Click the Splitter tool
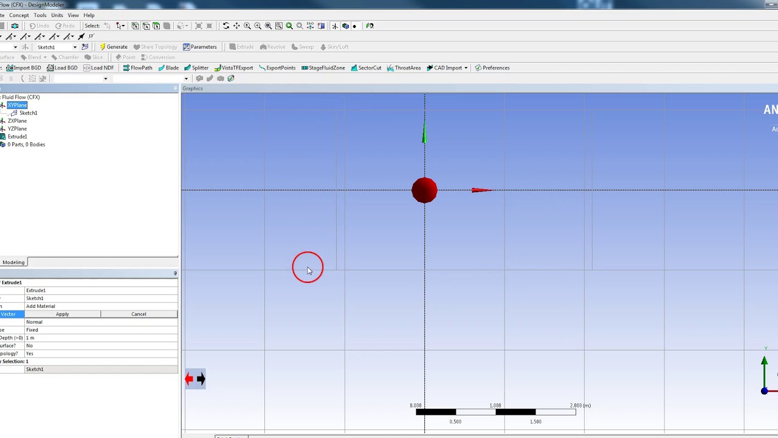Screen dimensions: 778x438 click(196, 68)
